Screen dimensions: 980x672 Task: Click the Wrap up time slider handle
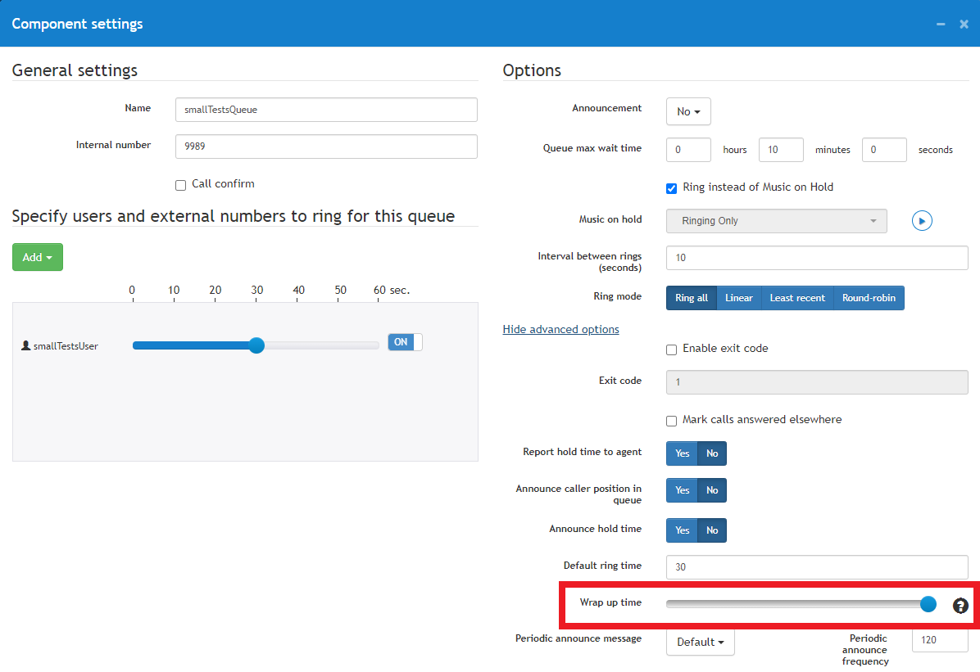(x=928, y=604)
